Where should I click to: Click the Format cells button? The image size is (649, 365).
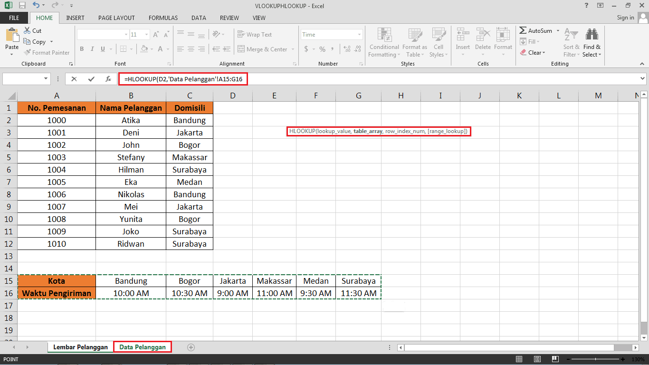(x=503, y=42)
